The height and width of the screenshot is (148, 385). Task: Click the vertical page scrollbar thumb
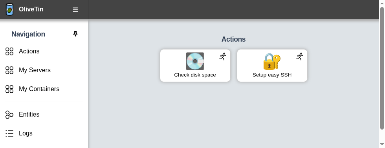point(382,68)
